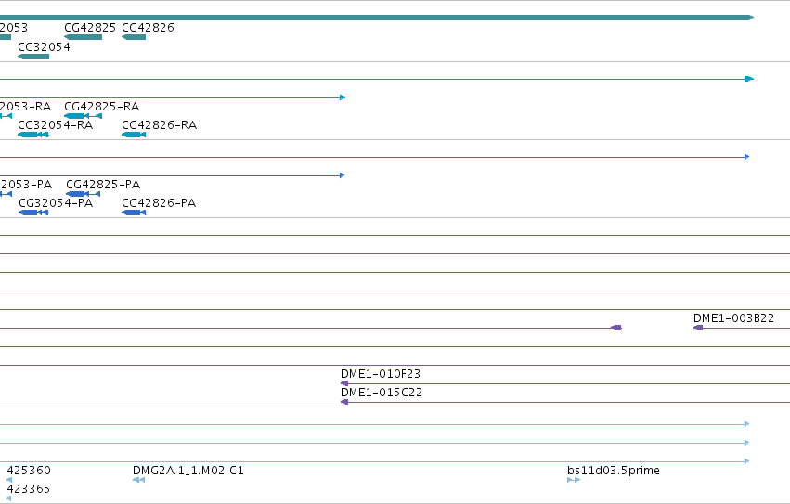Click the CG32054-RA transcript glyph
Viewport: 790px width, 504px height.
(33, 135)
